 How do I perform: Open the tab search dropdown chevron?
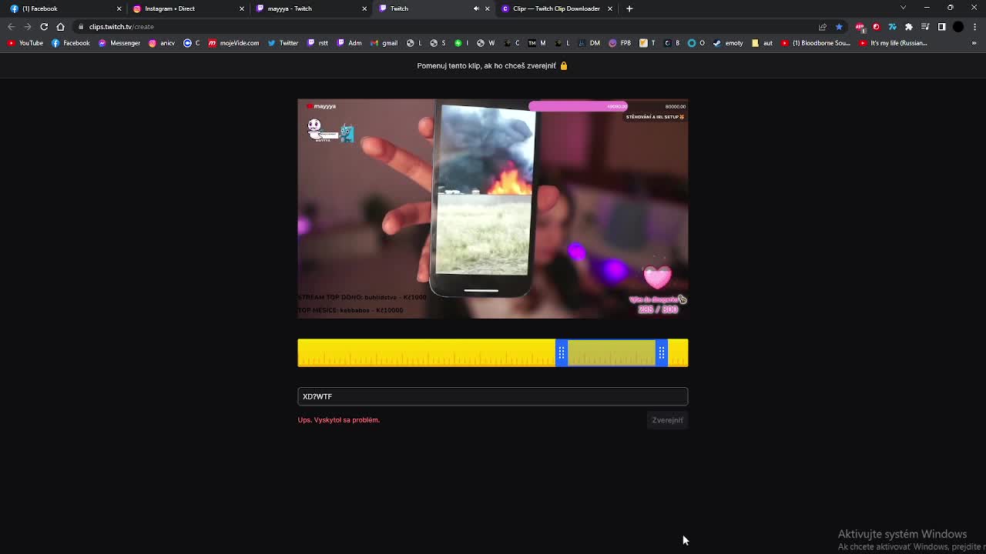pos(903,8)
